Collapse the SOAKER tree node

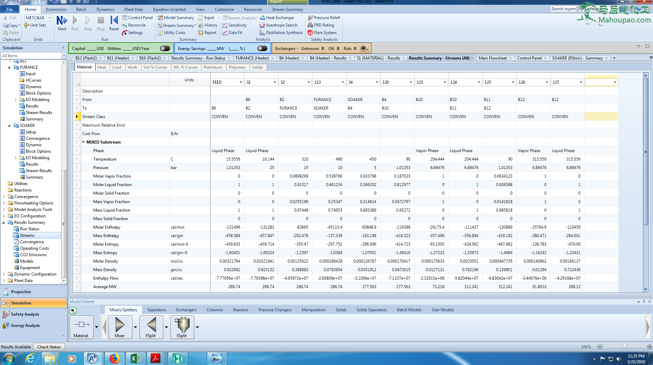click(x=9, y=126)
